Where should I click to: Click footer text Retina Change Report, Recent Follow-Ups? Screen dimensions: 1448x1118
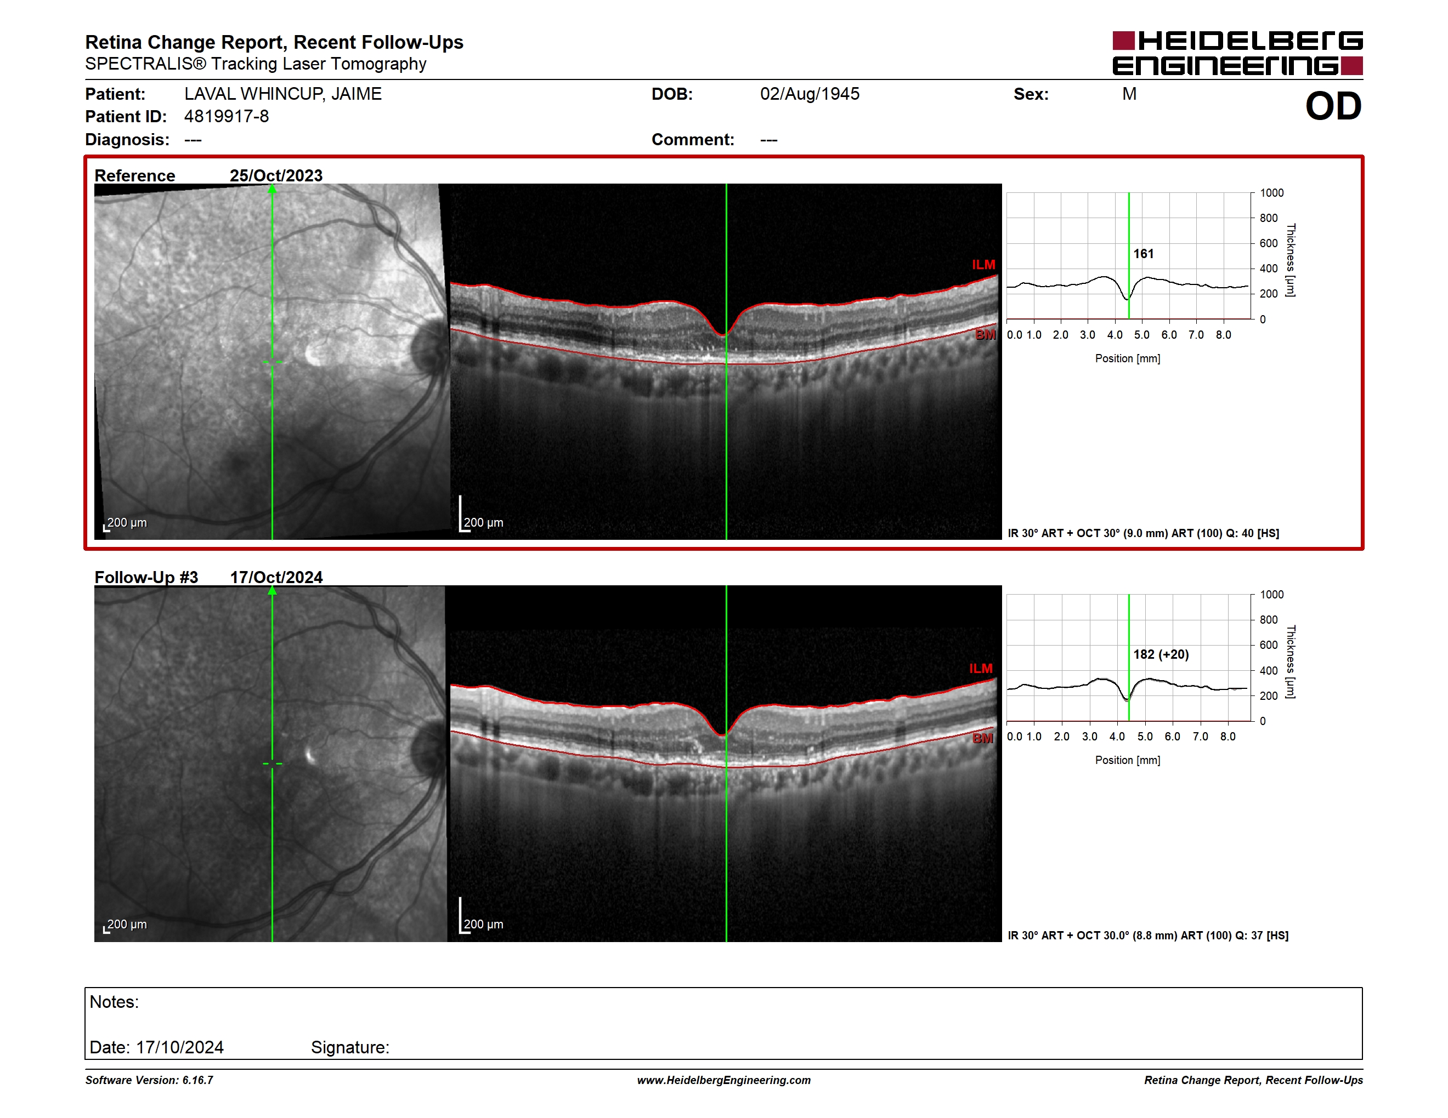(1254, 1080)
